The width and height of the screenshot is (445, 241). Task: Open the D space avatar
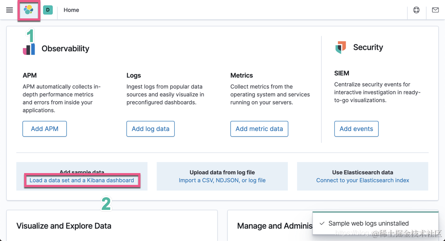coord(48,10)
